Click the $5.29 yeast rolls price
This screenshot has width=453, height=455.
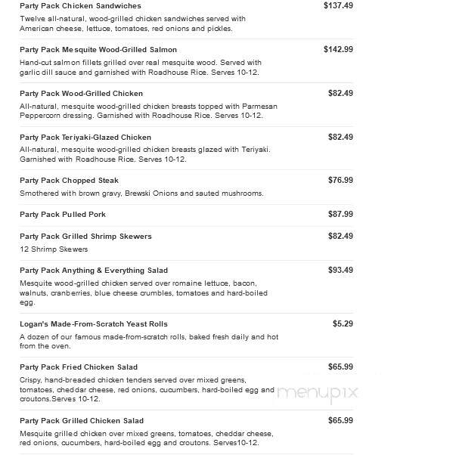[x=343, y=323]
